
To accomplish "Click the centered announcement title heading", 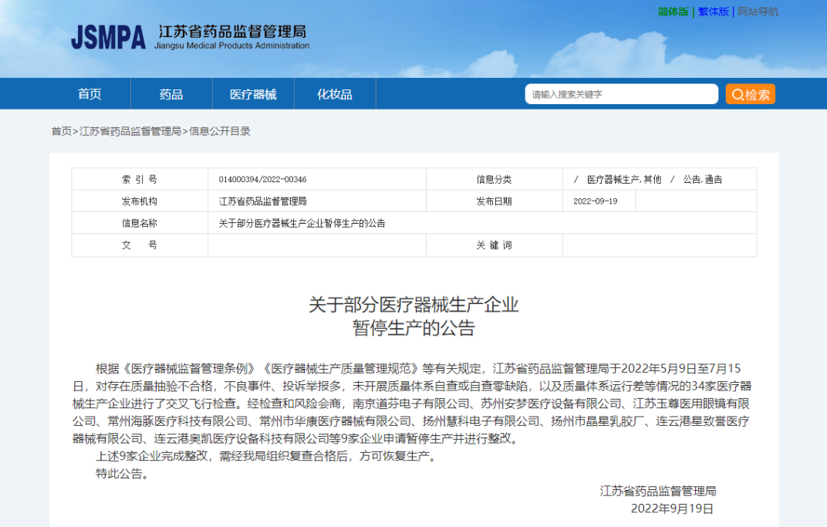I will [x=413, y=316].
